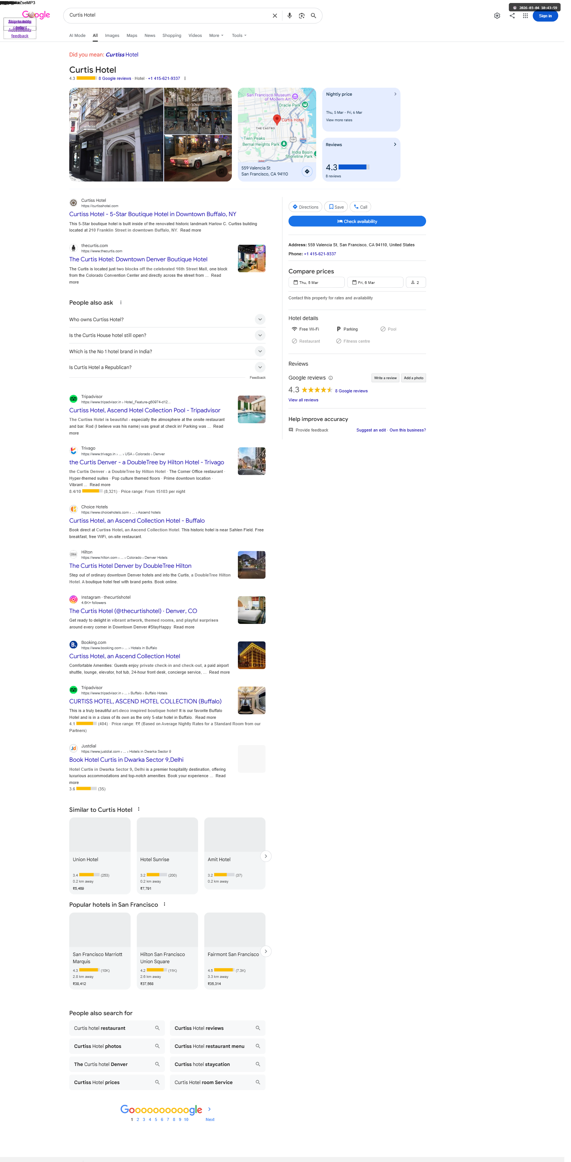
Task: Open Google apps grid icon
Action: pyautogui.click(x=525, y=16)
